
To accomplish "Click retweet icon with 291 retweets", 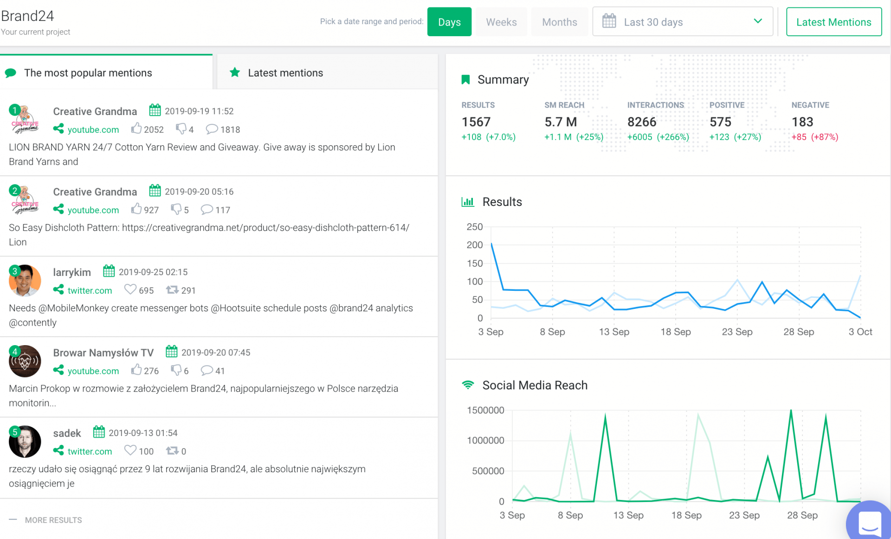I will point(172,289).
